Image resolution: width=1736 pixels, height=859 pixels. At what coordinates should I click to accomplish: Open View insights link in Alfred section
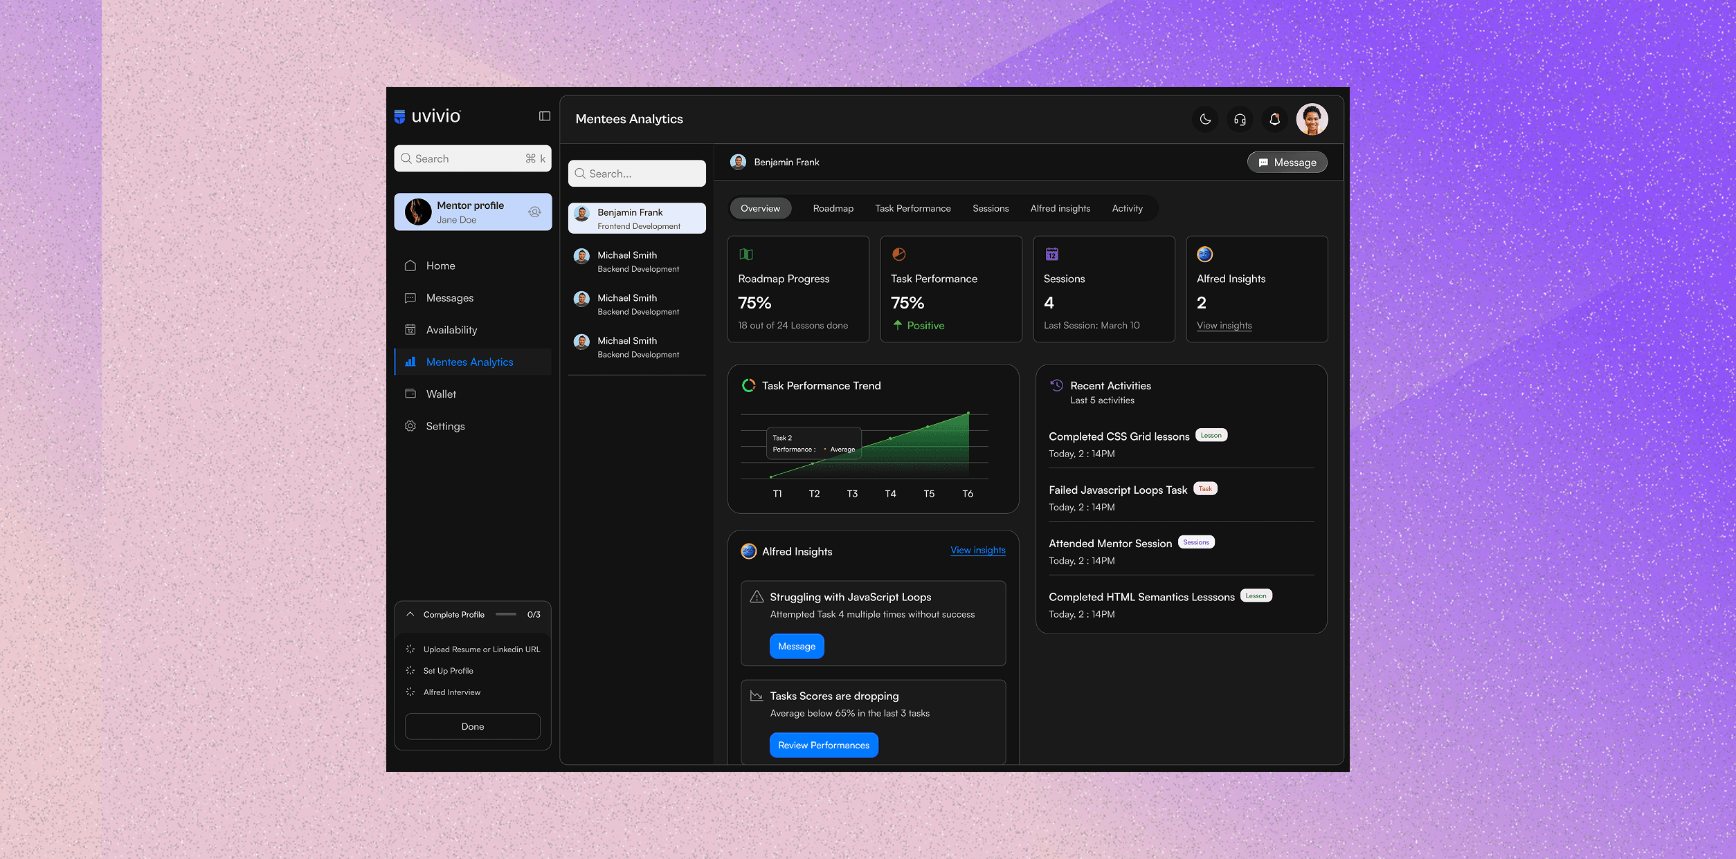(x=977, y=551)
